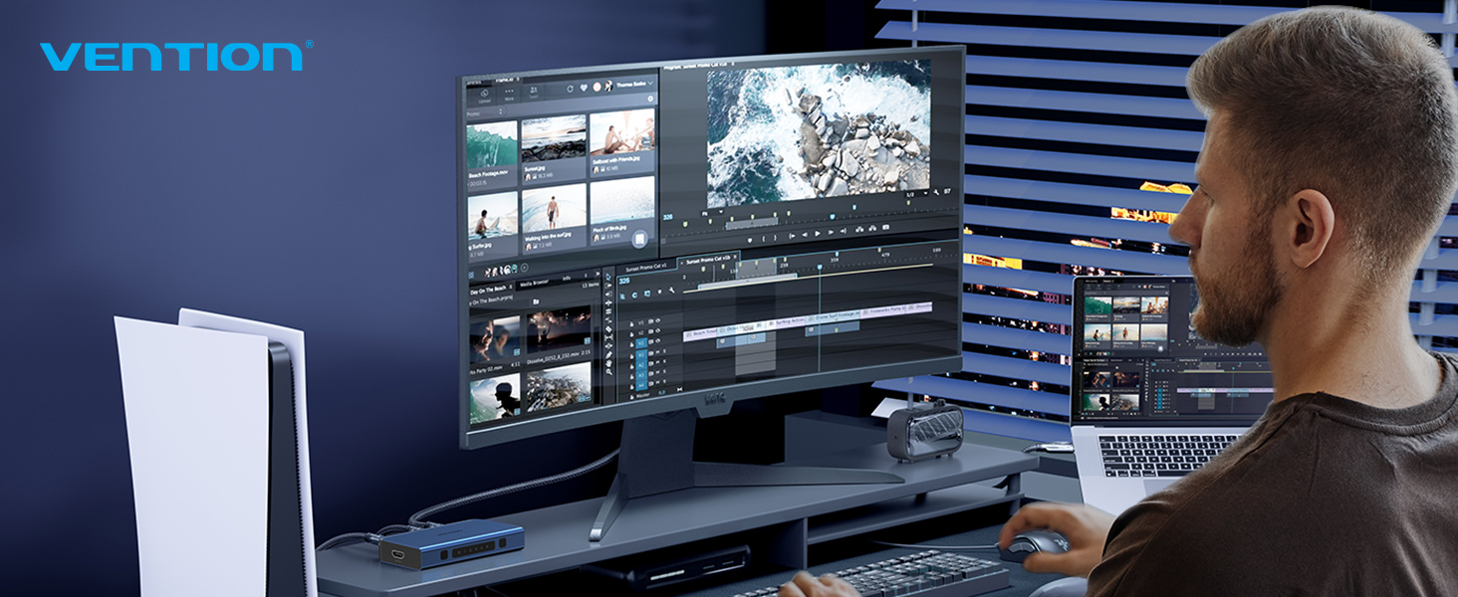Screen dimensions: 1458x597
Task: Click the Upload icon in the top panel
Action: click(x=485, y=93)
